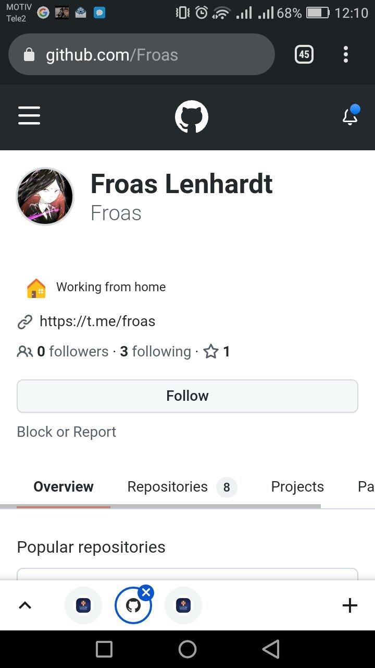Switch to the first Cambridge Dictionary tab
This screenshot has height=668, width=375.
[x=83, y=605]
